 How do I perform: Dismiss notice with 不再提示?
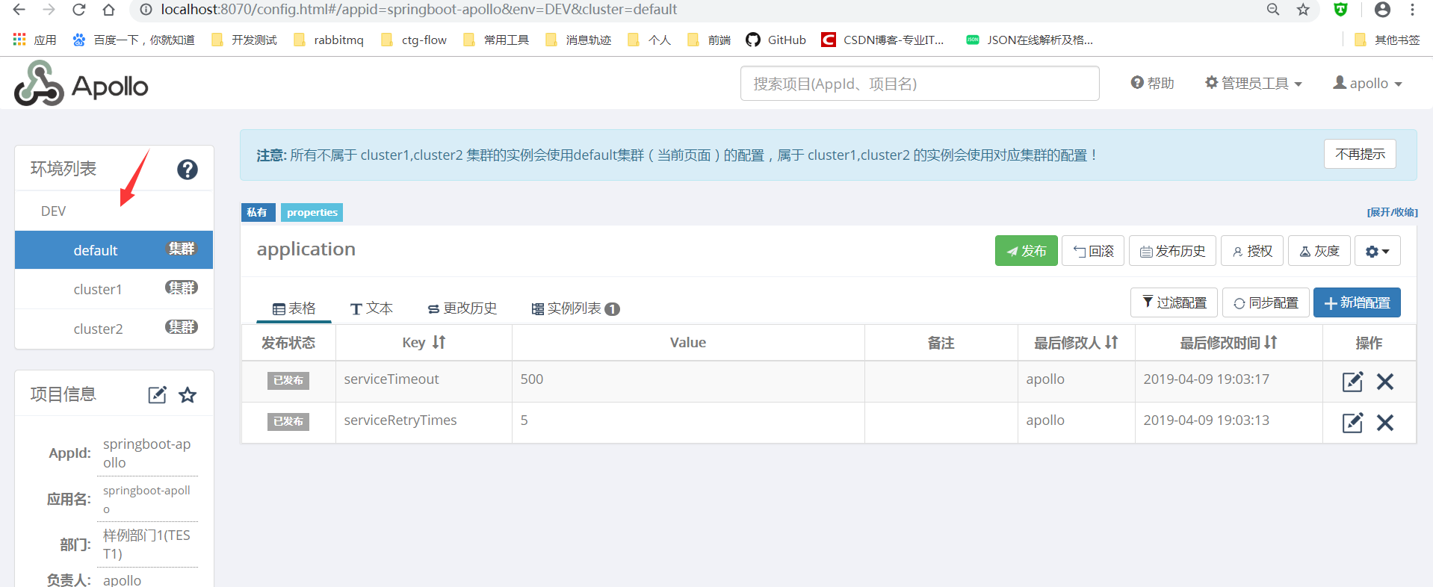tap(1360, 154)
